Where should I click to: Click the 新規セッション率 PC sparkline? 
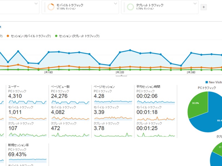click(x=28, y=159)
